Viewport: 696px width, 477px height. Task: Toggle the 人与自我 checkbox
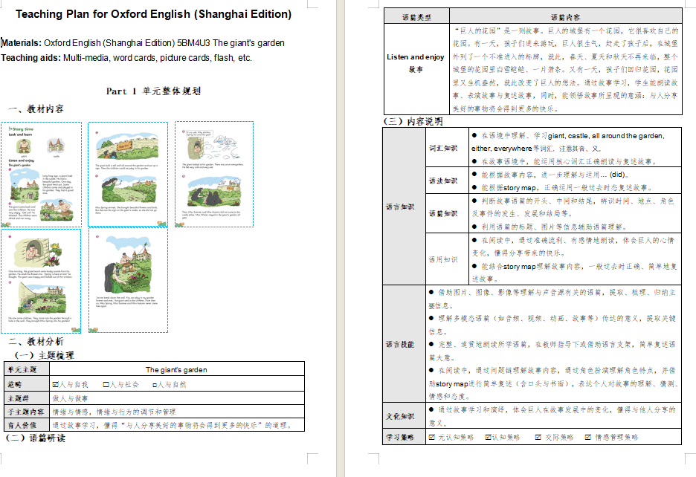click(x=56, y=385)
